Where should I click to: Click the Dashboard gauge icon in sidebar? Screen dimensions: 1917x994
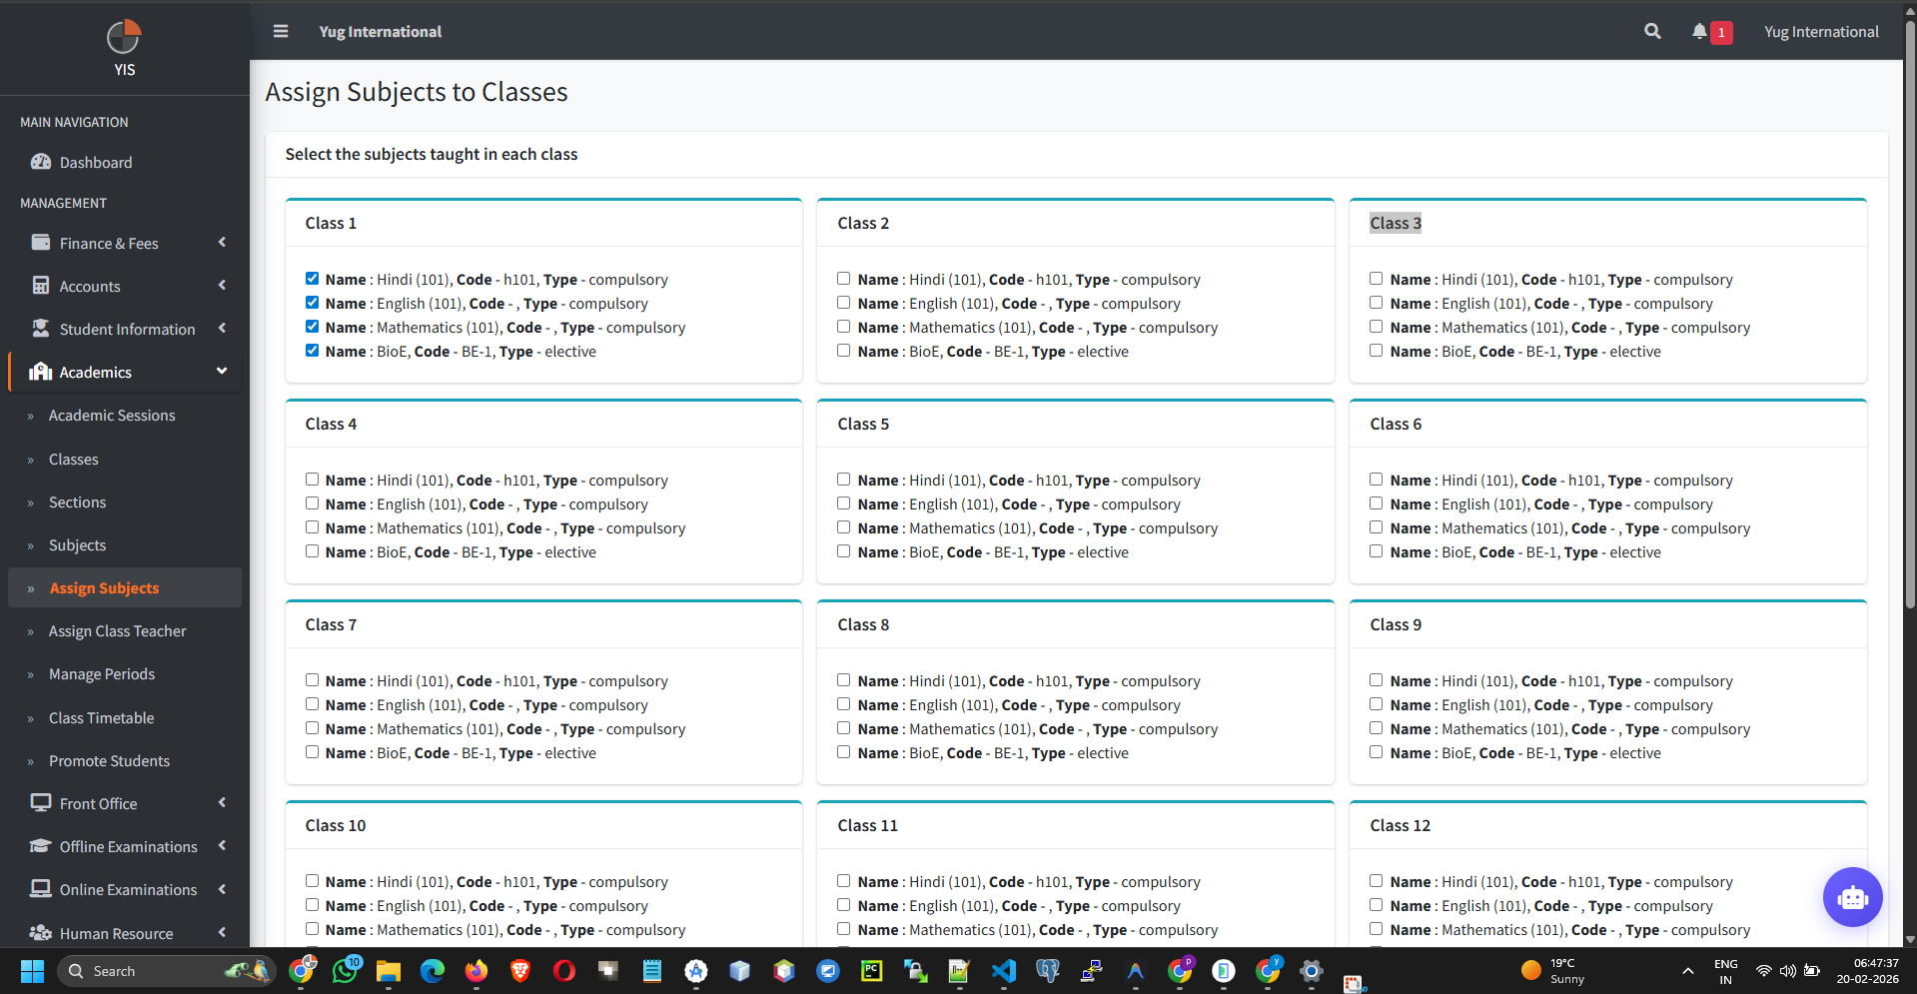point(41,162)
